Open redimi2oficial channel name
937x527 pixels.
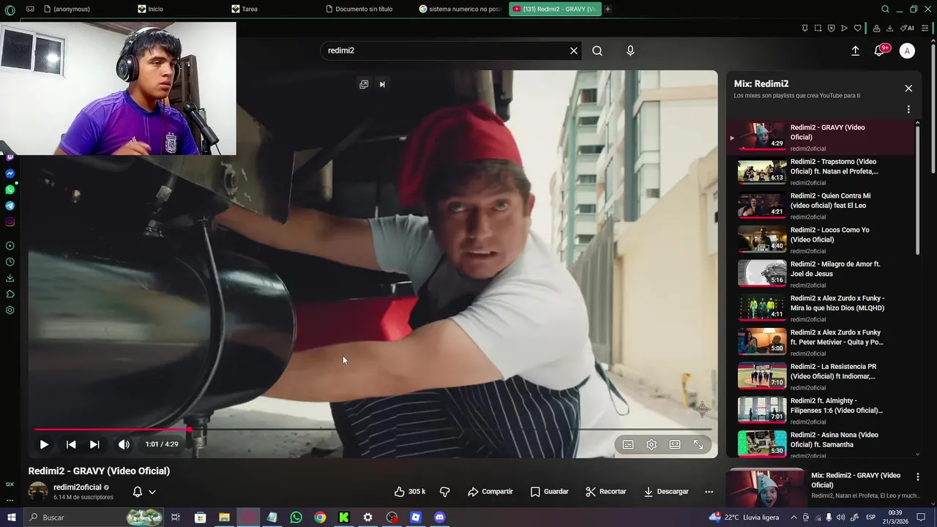click(x=78, y=487)
